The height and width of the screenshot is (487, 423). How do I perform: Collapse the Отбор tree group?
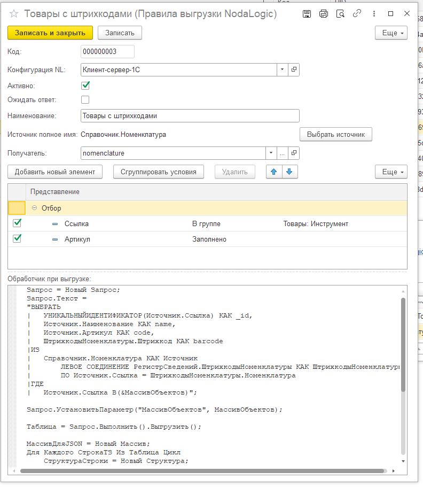tap(35, 208)
